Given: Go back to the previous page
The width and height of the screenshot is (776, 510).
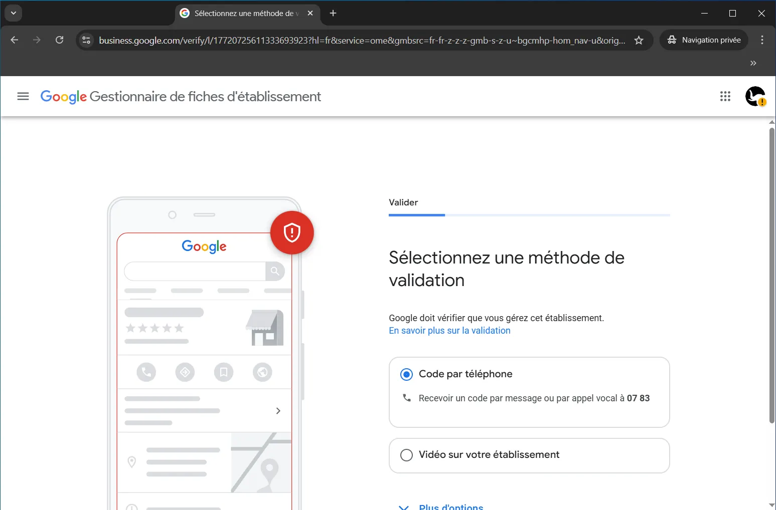Looking at the screenshot, I should [x=15, y=40].
